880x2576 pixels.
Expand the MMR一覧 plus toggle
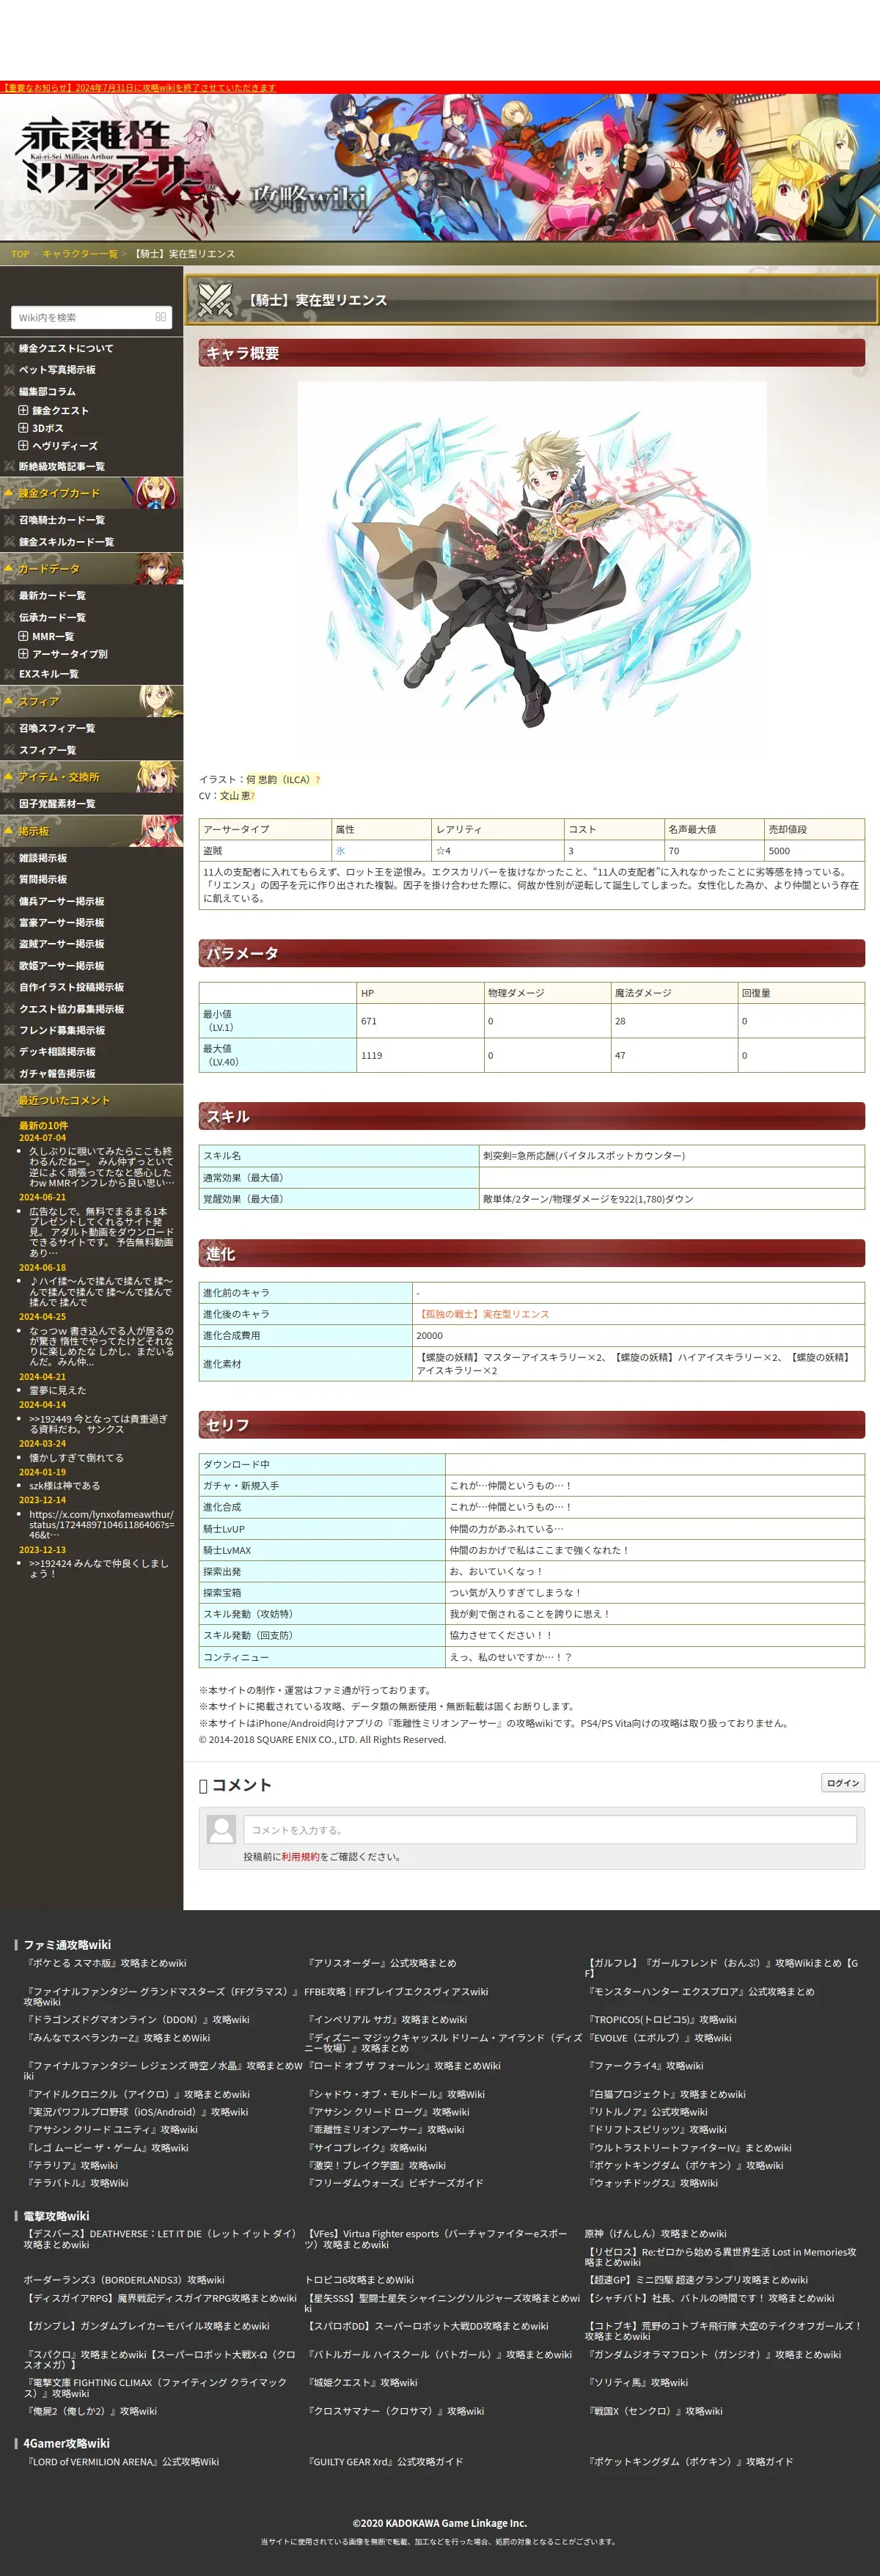(x=23, y=636)
